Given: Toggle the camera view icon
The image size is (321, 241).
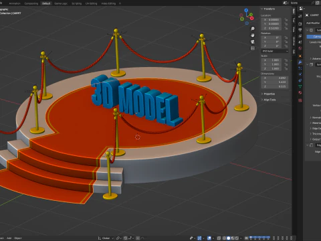Looking at the screenshot, I should click(x=253, y=42).
